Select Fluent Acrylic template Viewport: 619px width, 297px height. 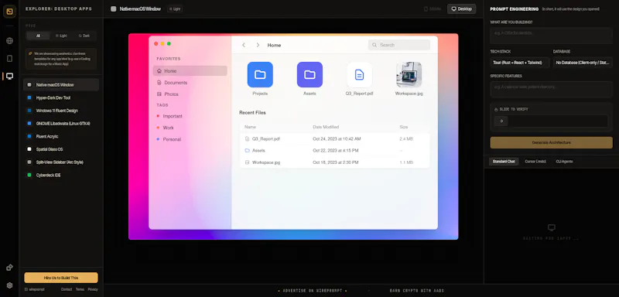click(x=61, y=136)
